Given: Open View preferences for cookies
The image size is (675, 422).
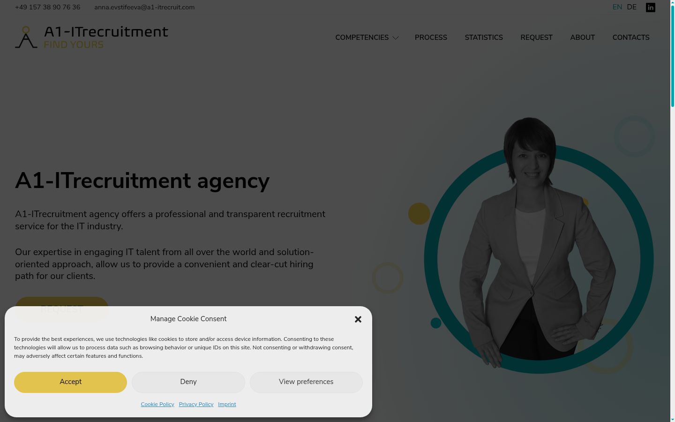Looking at the screenshot, I should [x=306, y=382].
